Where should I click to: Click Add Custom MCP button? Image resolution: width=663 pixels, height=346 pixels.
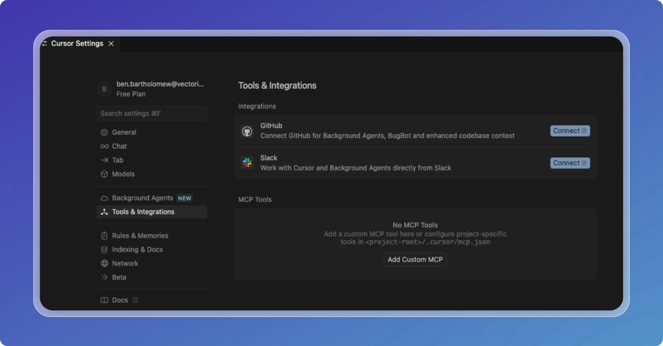tap(415, 260)
